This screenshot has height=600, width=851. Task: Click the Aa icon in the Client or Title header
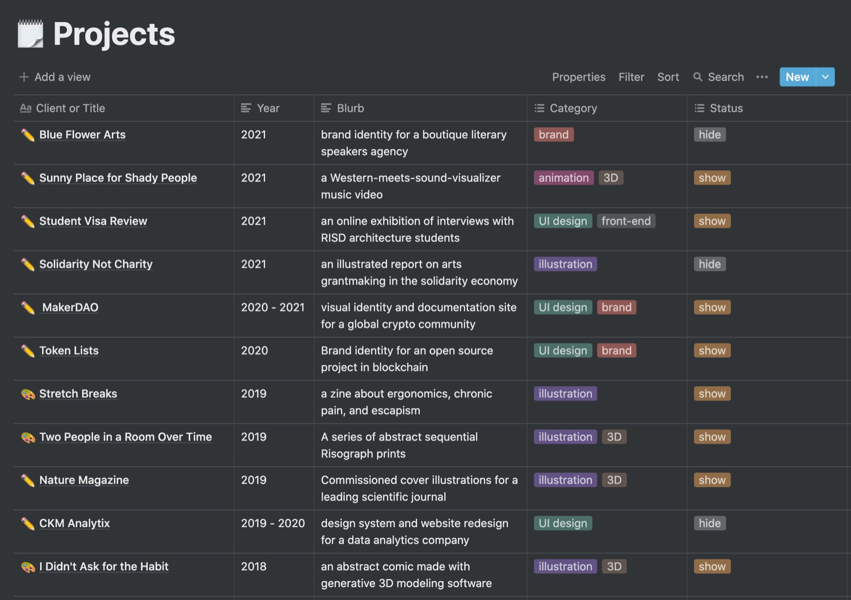[x=26, y=108]
